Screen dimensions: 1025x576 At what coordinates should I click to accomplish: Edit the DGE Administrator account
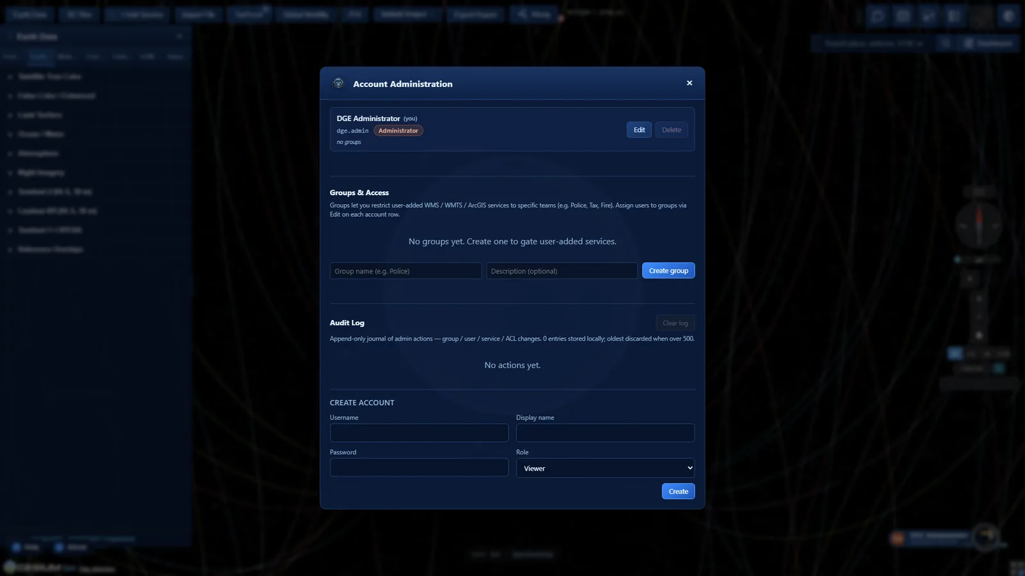639,130
